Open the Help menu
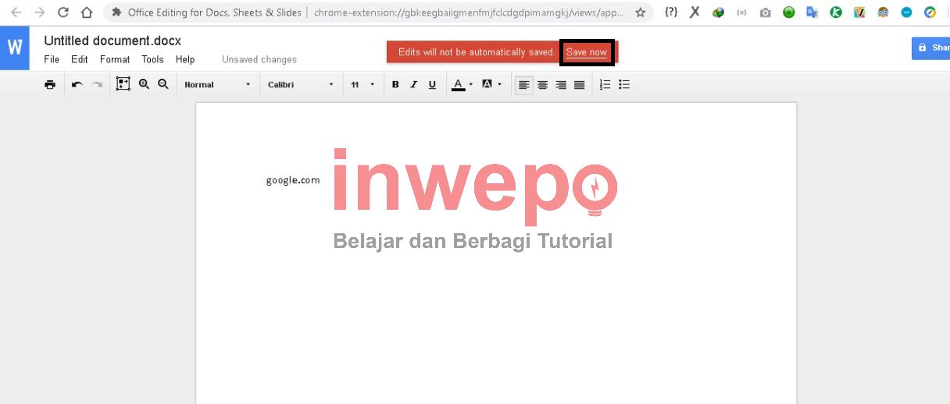Image resolution: width=950 pixels, height=404 pixels. 185,59
